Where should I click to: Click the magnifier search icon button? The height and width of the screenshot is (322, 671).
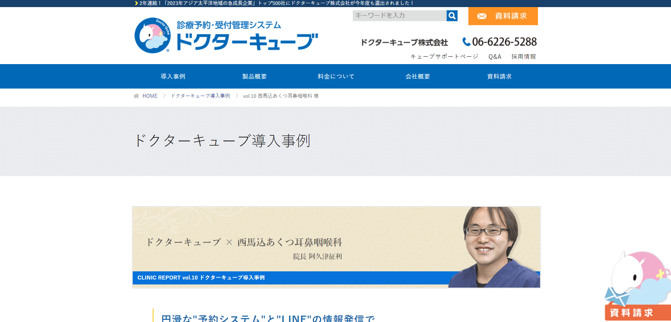click(x=452, y=16)
